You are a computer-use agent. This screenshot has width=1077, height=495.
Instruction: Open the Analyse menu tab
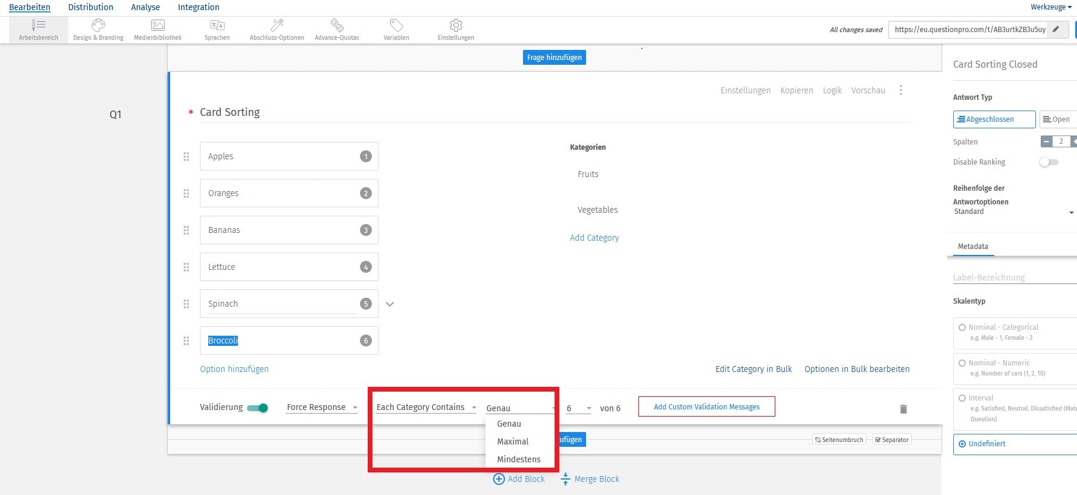(145, 7)
